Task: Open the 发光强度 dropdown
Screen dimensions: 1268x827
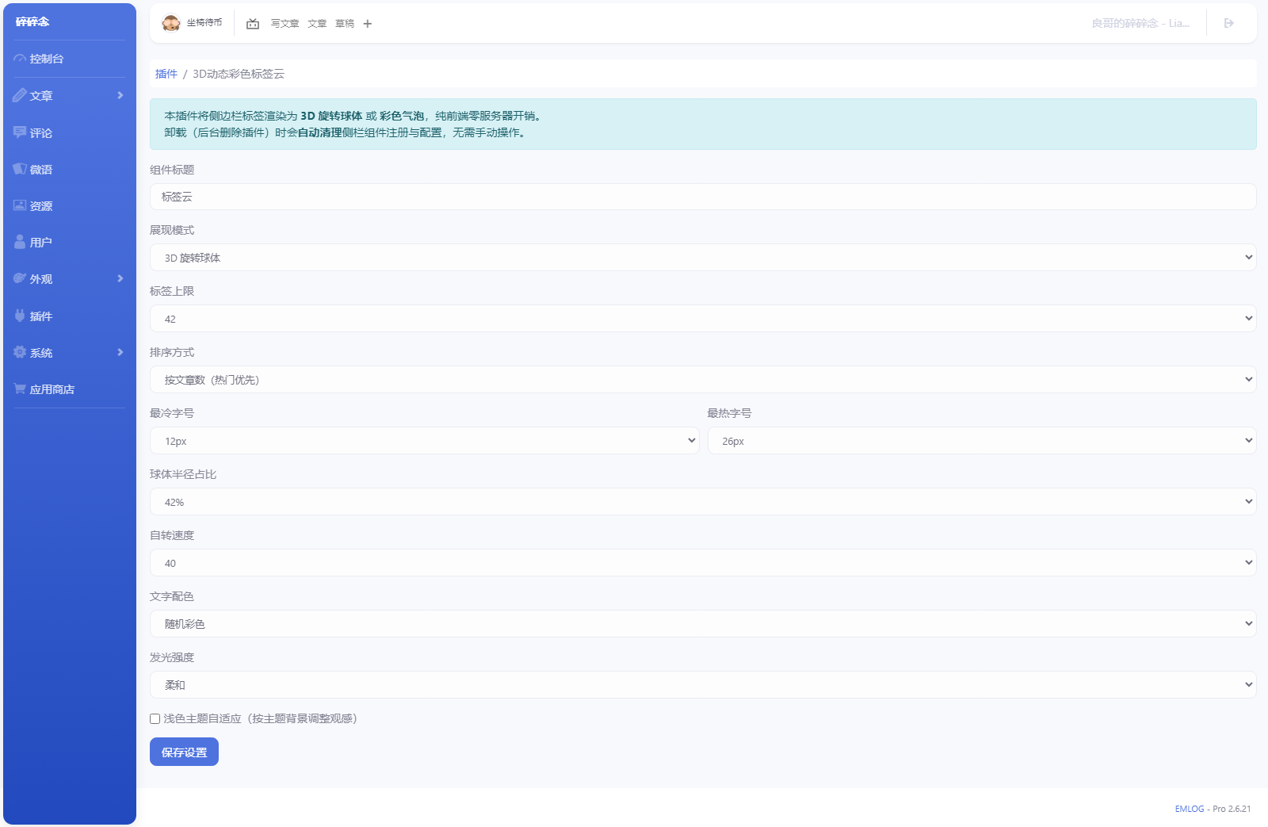Action: pos(703,685)
